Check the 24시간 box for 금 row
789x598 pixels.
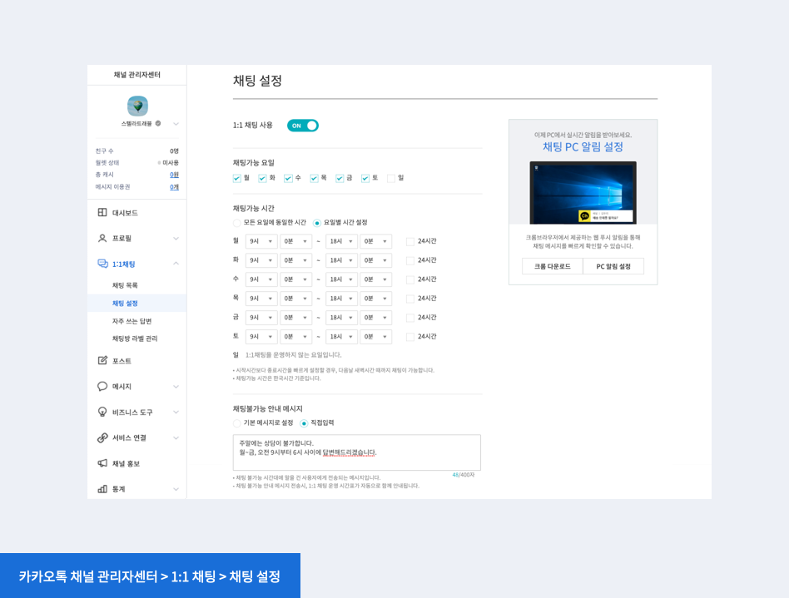[410, 318]
